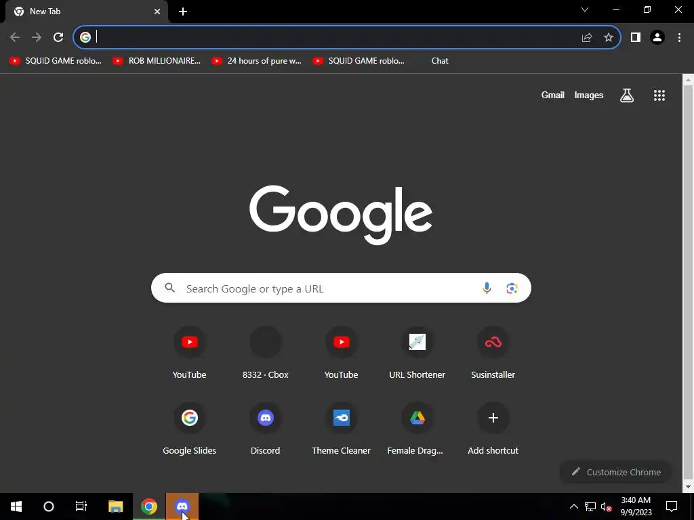This screenshot has height=520, width=694.
Task: Click Customize Chrome button
Action: coord(615,472)
